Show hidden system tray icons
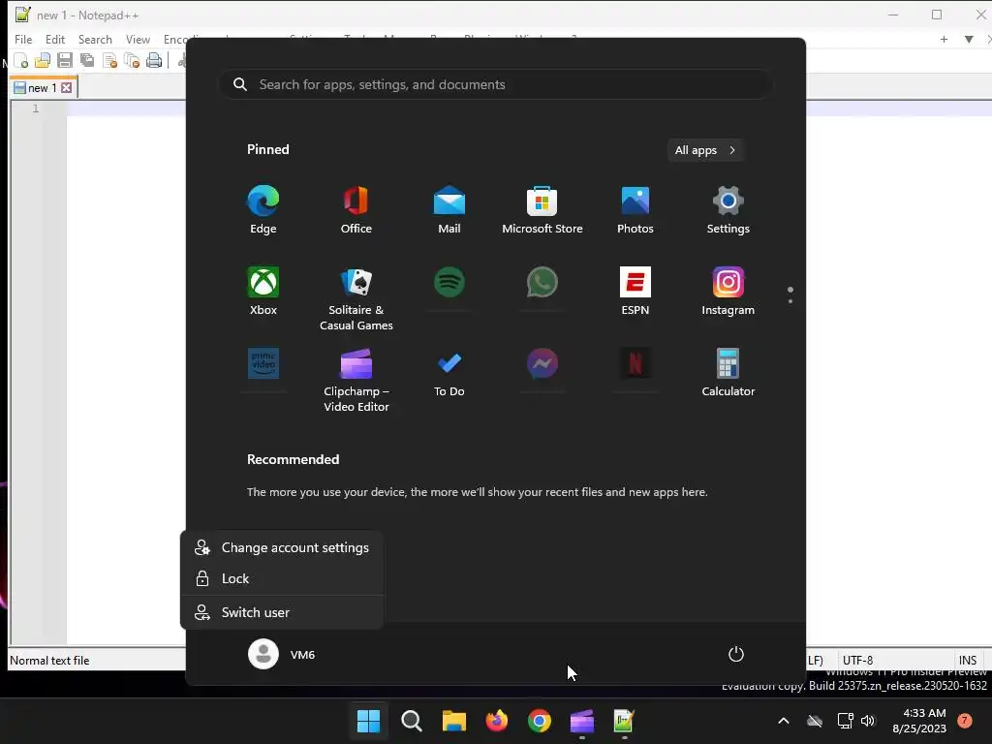The image size is (992, 744). tap(783, 721)
